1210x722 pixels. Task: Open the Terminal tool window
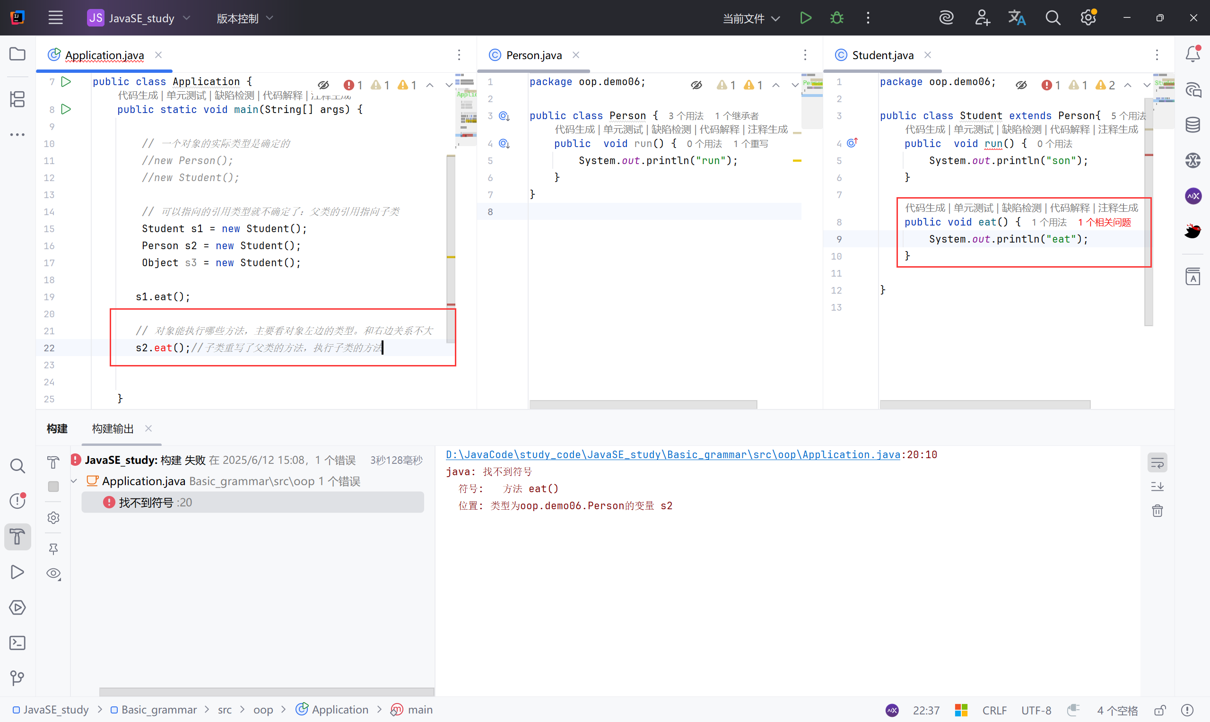pyautogui.click(x=17, y=643)
